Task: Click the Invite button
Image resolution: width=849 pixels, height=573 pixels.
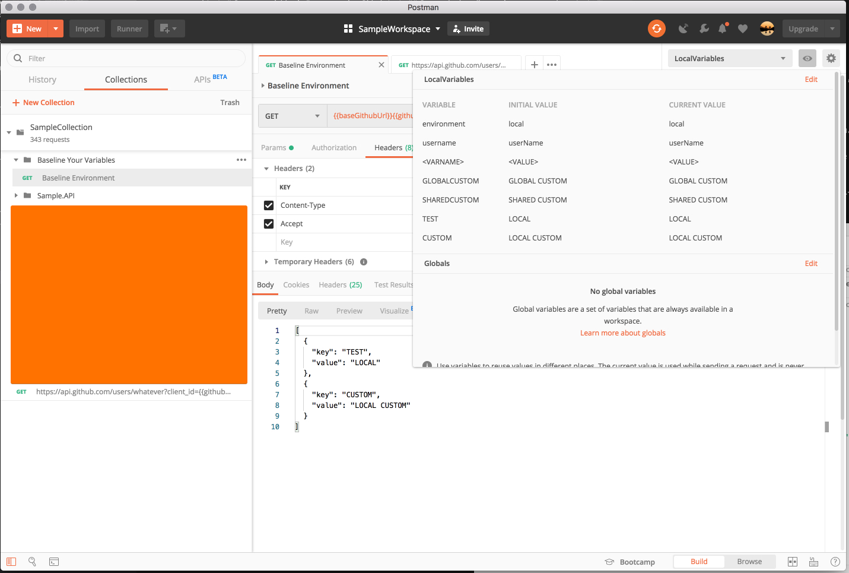Action: tap(469, 29)
